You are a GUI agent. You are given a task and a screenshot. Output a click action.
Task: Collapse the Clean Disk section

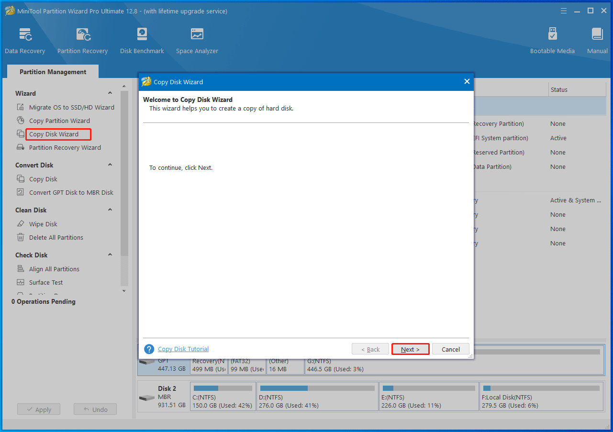110,210
